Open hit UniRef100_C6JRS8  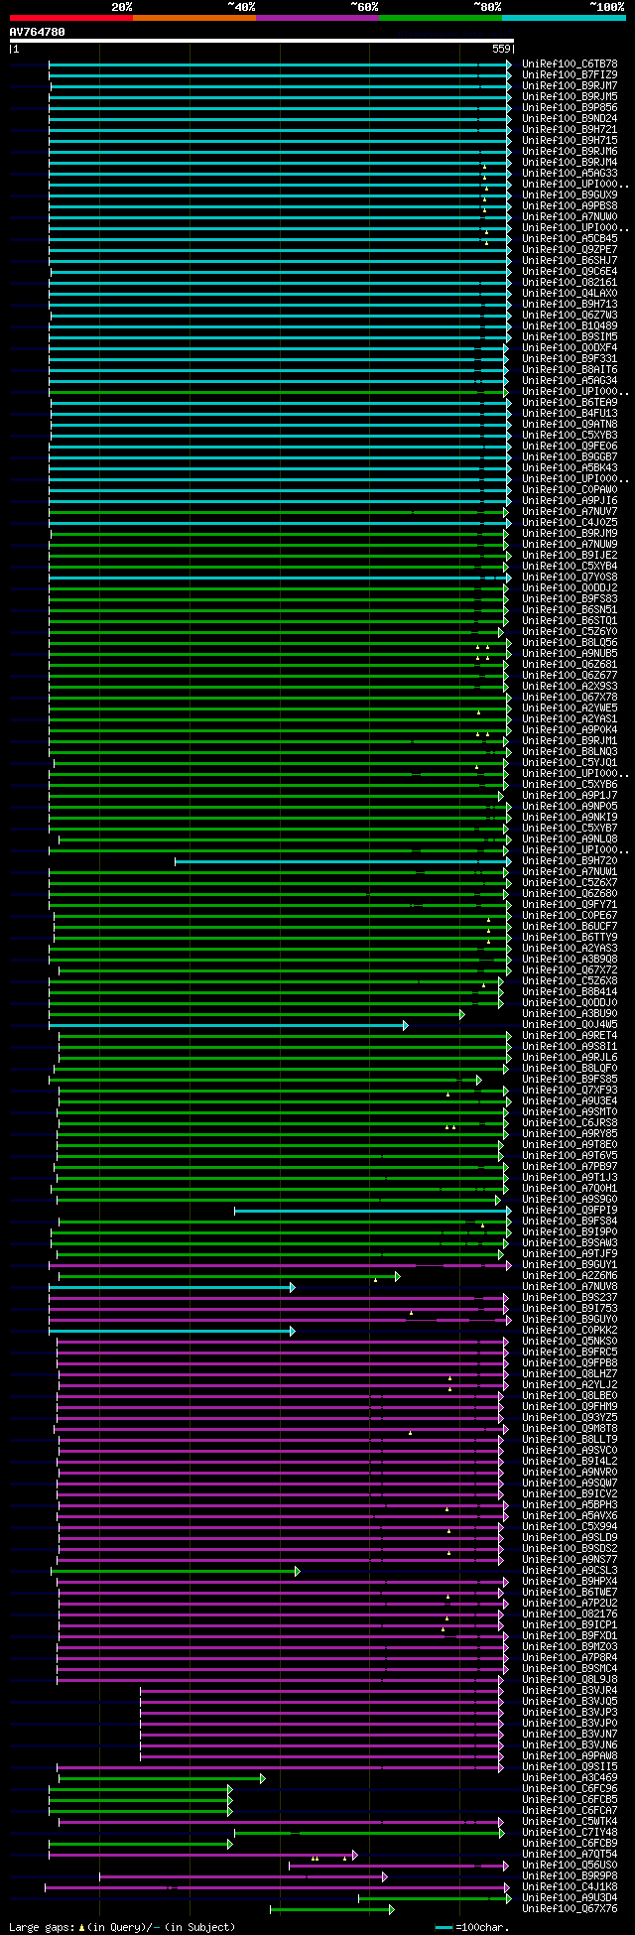[x=570, y=1123]
